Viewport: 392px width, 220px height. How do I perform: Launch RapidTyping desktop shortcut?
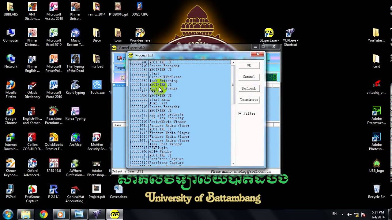75,87
